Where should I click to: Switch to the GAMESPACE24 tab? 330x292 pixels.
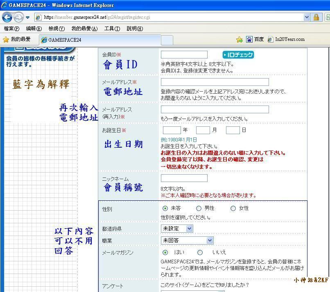click(65, 40)
